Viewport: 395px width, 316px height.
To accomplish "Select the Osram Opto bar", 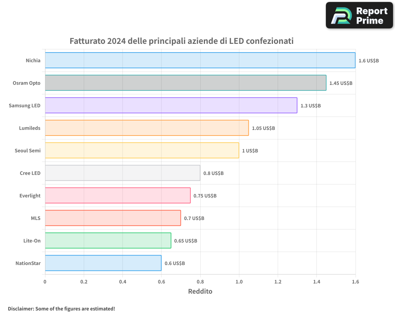I will (186, 83).
